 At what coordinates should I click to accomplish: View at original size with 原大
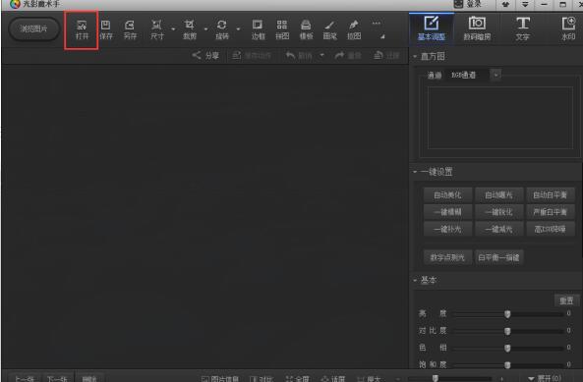pos(369,379)
